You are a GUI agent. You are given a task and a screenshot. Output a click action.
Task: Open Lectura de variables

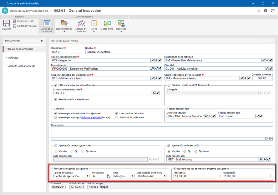(81, 26)
